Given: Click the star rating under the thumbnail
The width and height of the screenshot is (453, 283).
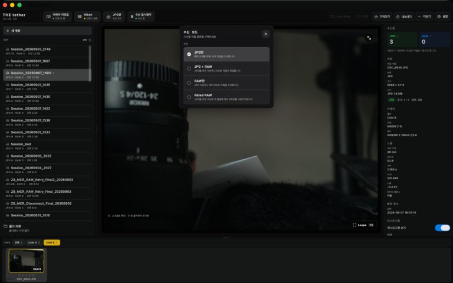Looking at the screenshot, I should pos(27,275).
